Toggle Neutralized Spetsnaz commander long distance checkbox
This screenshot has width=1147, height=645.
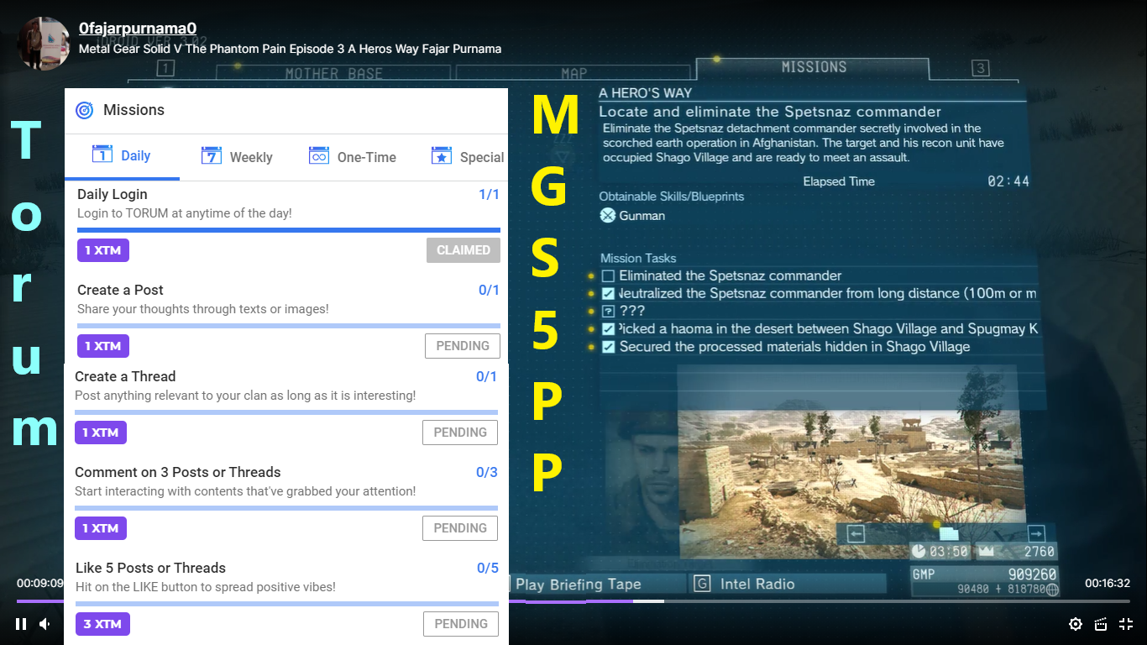[x=609, y=294]
